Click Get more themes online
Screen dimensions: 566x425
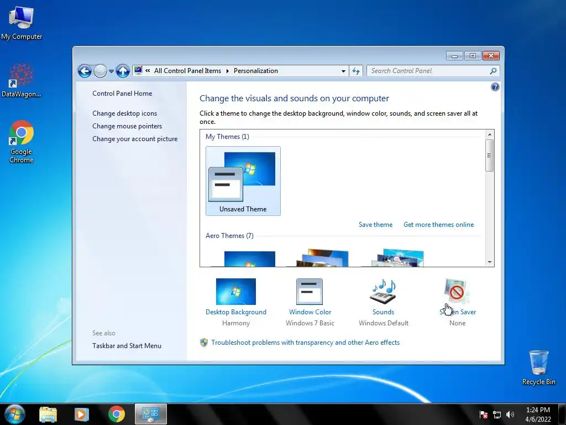(x=438, y=225)
